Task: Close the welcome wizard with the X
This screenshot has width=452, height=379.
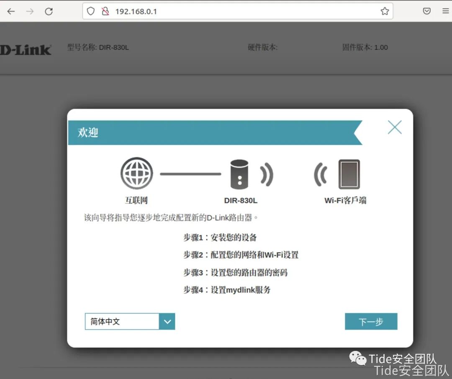Action: tap(395, 127)
